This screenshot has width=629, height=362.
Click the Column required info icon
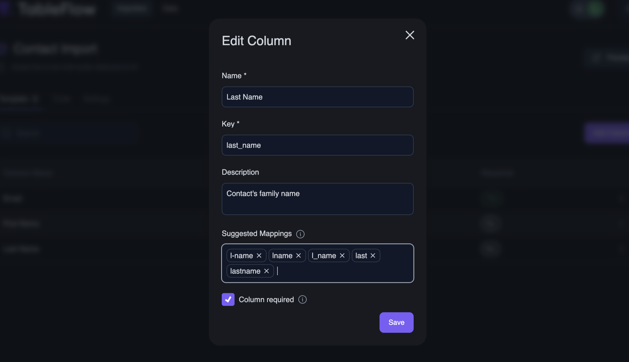point(302,300)
